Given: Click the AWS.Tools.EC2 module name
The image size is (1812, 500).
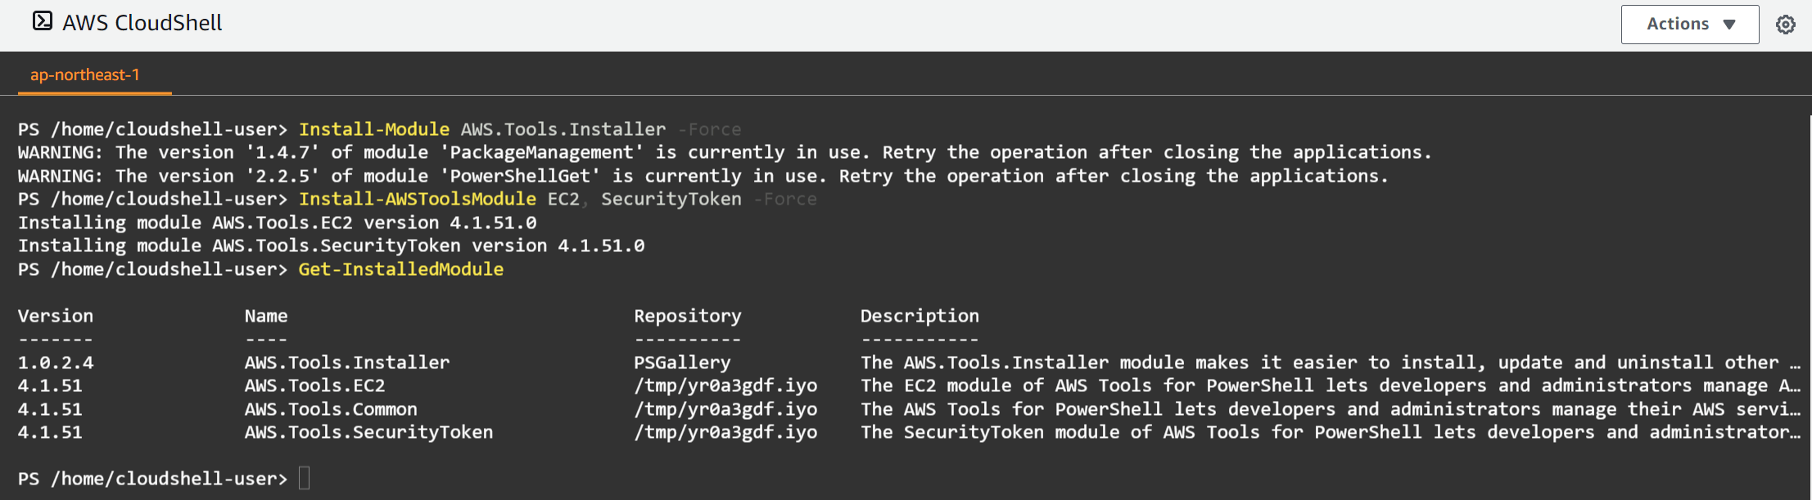Looking at the screenshot, I should (314, 385).
